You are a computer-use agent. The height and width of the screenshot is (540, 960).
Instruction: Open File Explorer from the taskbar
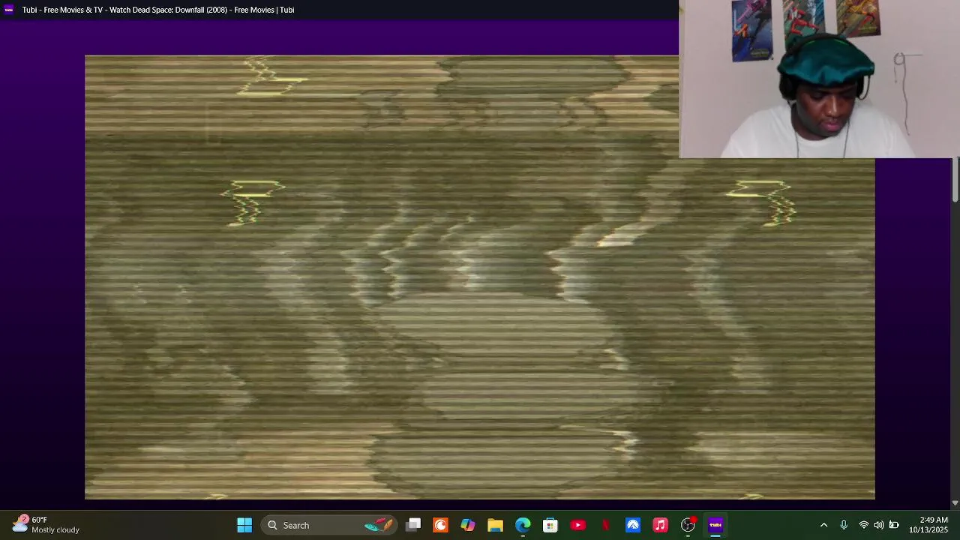click(x=495, y=525)
